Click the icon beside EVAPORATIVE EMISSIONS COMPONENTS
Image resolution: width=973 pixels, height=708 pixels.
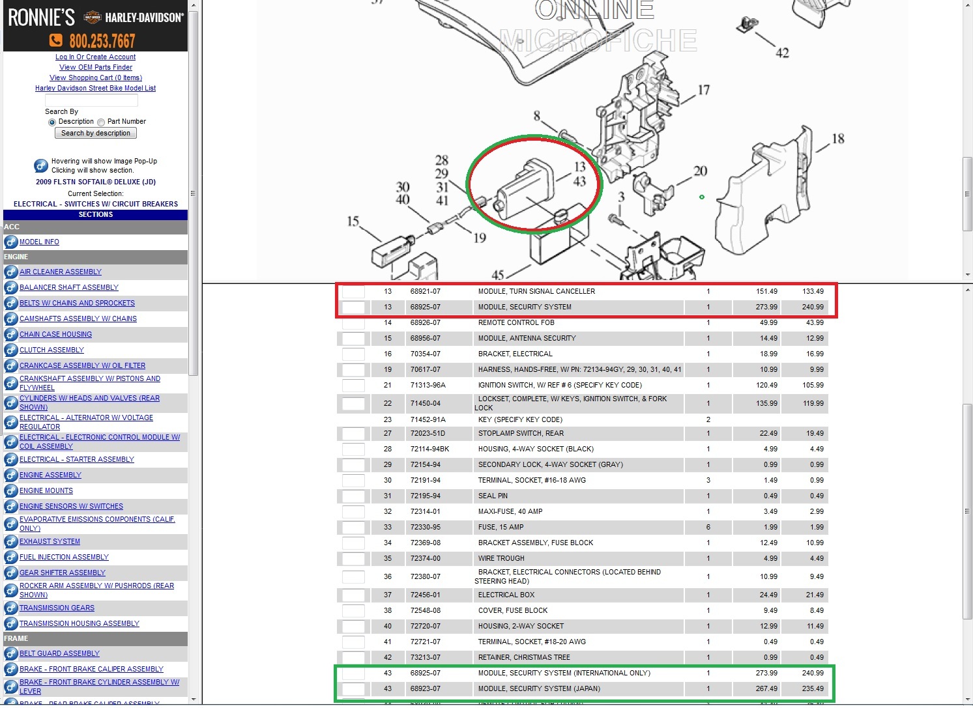coord(11,524)
